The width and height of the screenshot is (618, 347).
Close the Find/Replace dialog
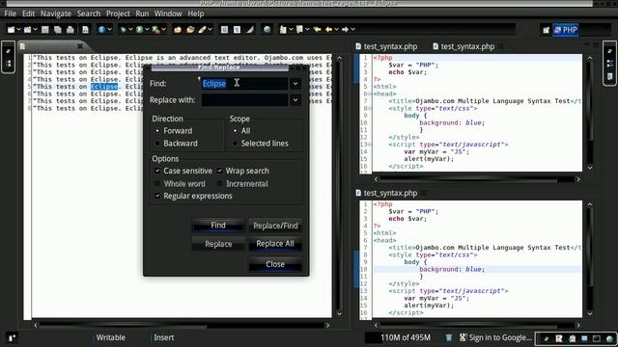(275, 264)
